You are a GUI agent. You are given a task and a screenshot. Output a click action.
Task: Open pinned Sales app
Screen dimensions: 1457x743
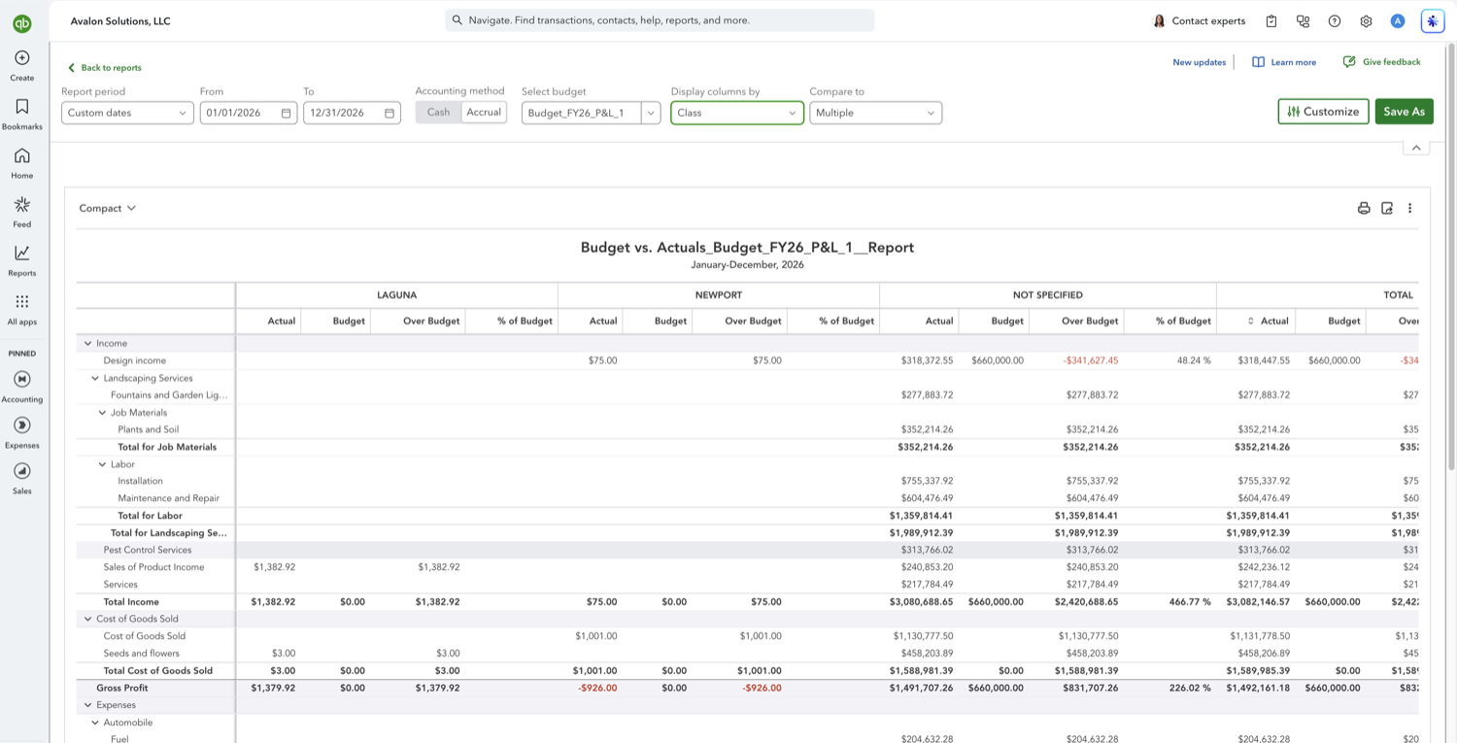[x=22, y=478]
